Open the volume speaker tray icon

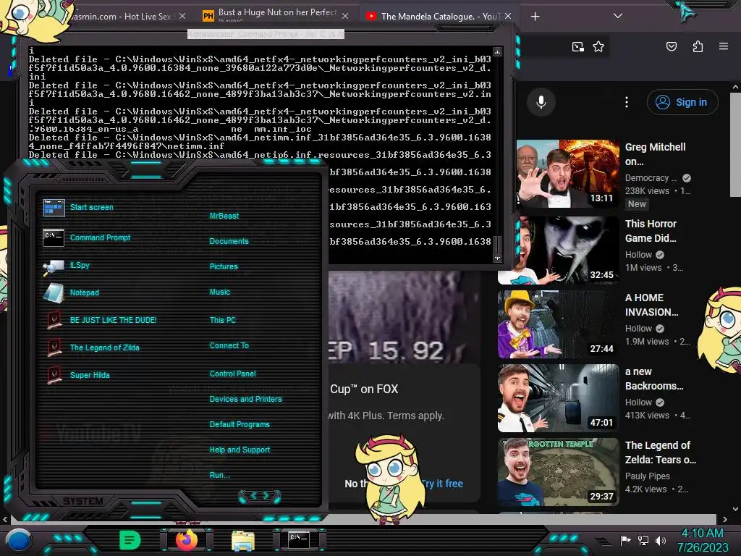661,540
